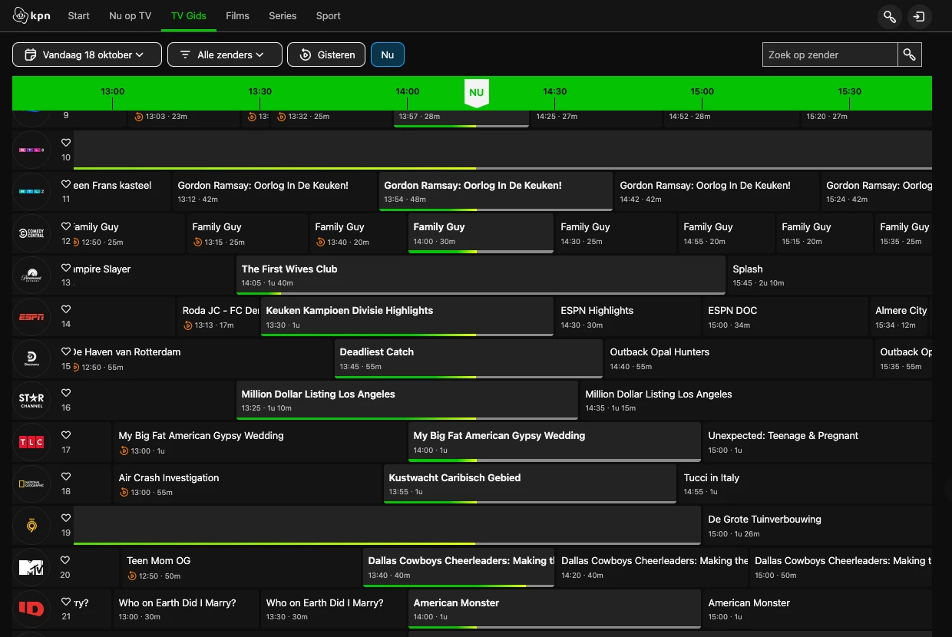Open Who on Earth Did I Marry? at 13:30
952x637 pixels.
coord(333,609)
